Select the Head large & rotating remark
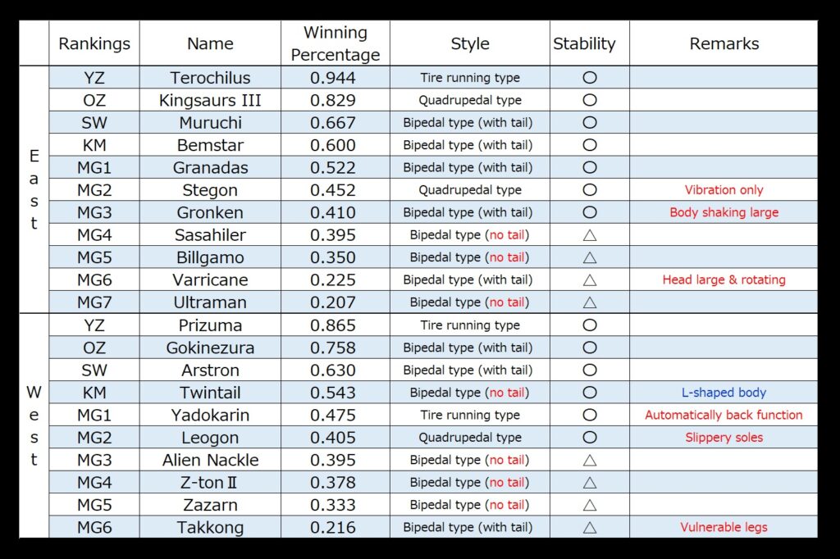This screenshot has height=559, width=840. (x=724, y=280)
